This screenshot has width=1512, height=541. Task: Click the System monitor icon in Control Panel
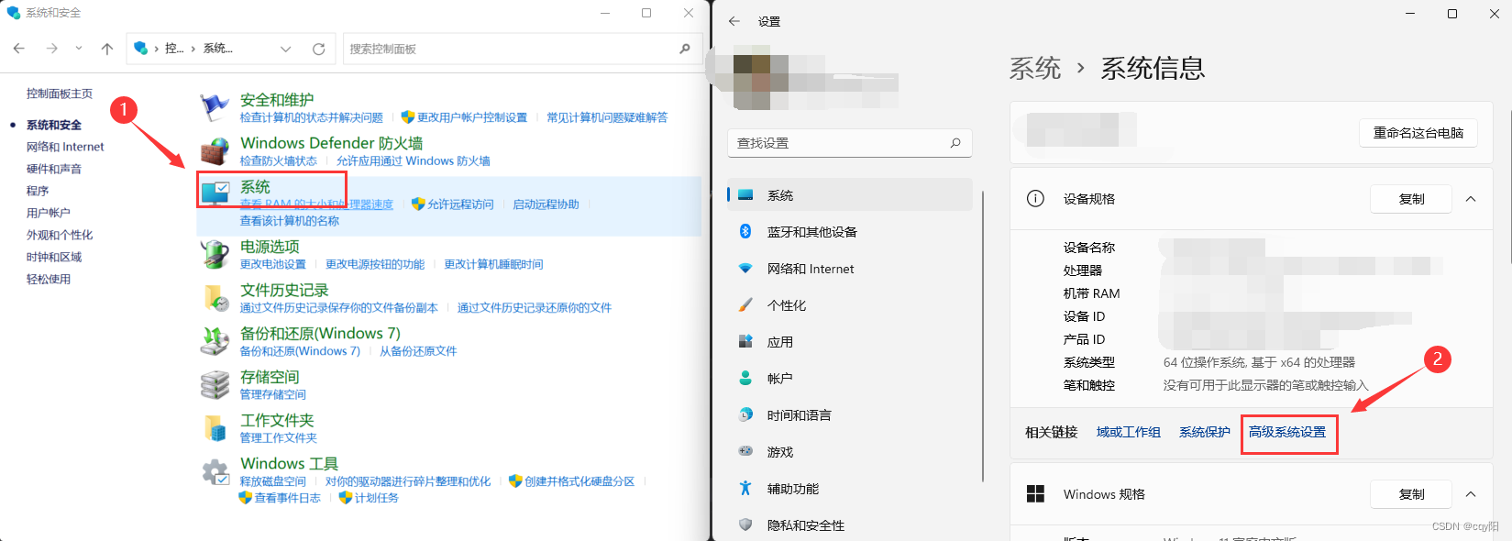[215, 193]
